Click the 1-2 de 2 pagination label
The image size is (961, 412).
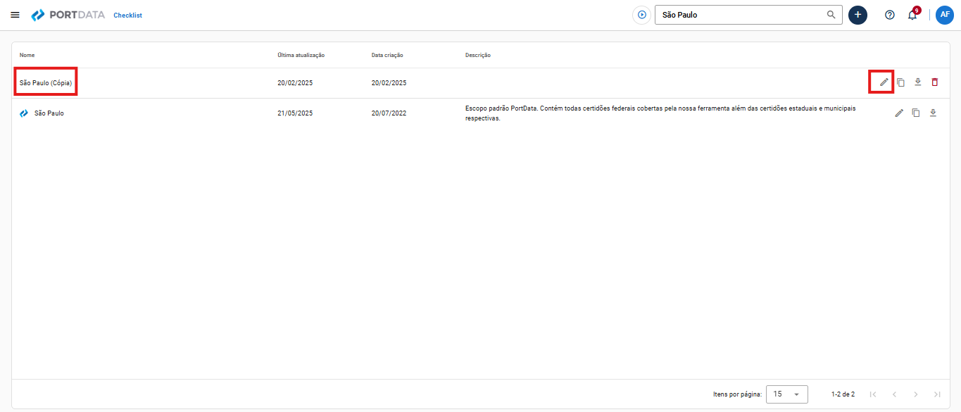tap(843, 394)
